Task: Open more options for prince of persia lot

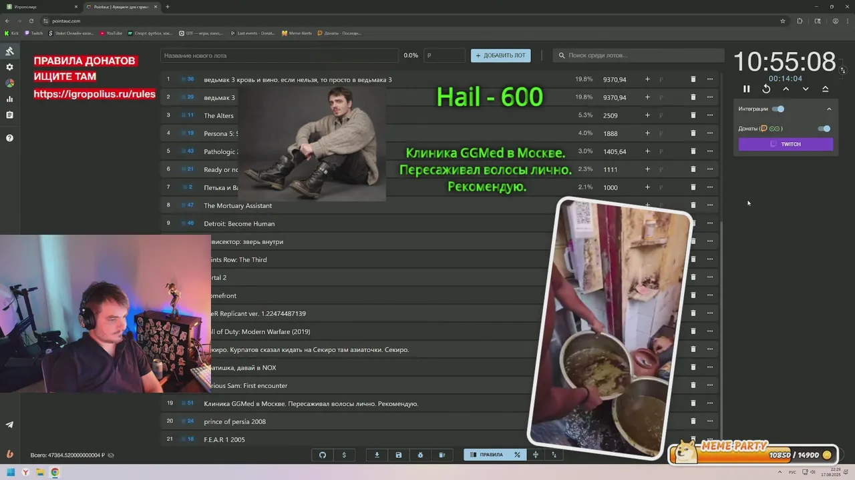Action: [710, 421]
